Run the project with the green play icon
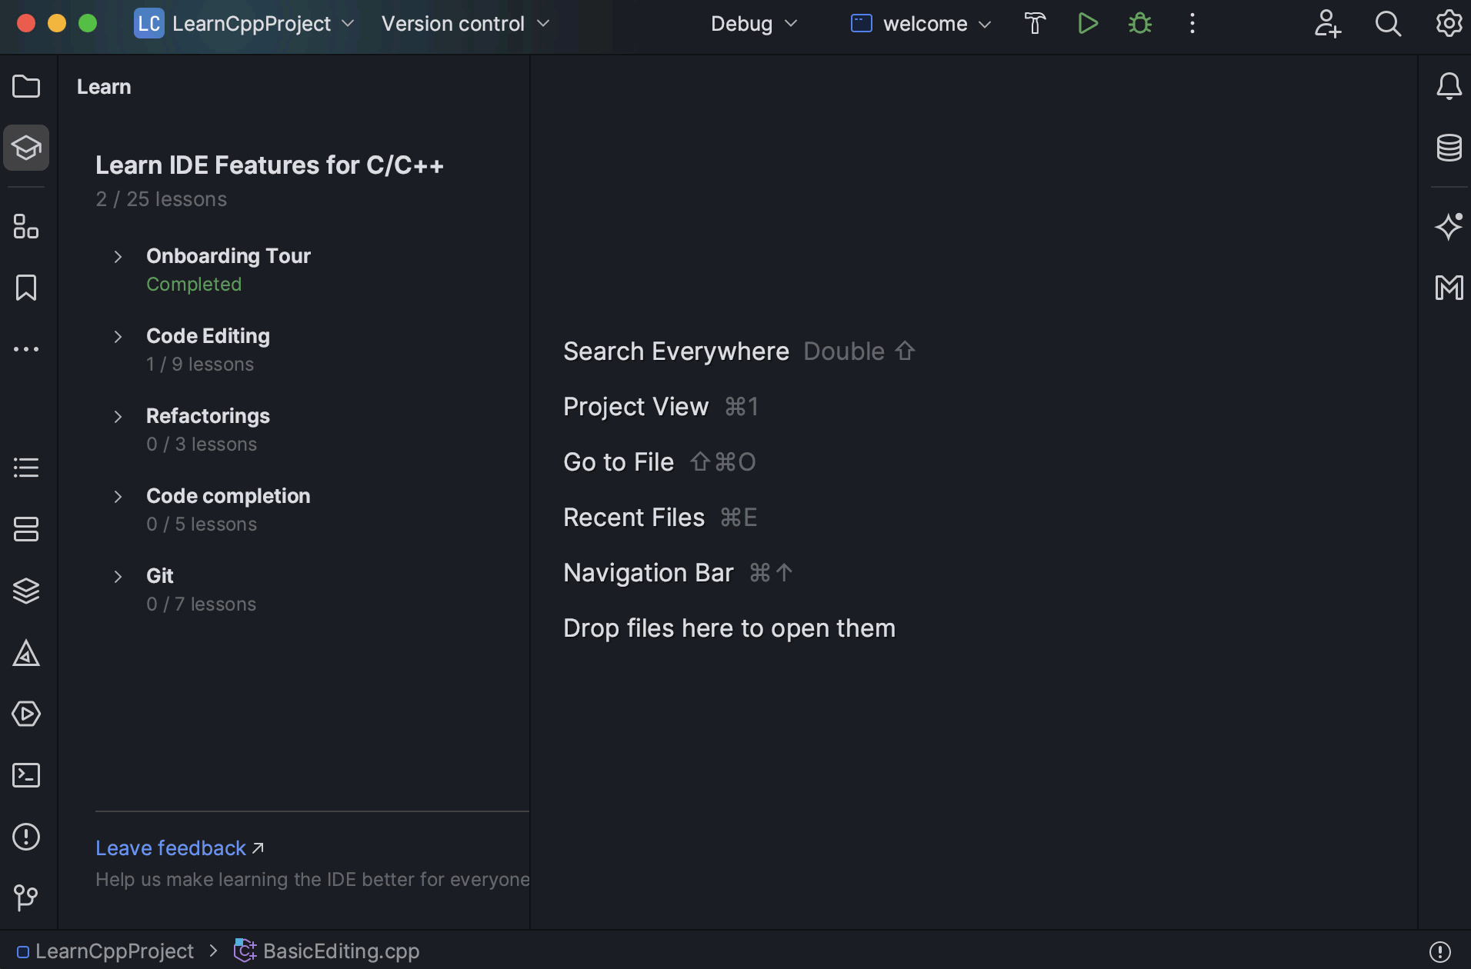The width and height of the screenshot is (1471, 969). pos(1088,23)
